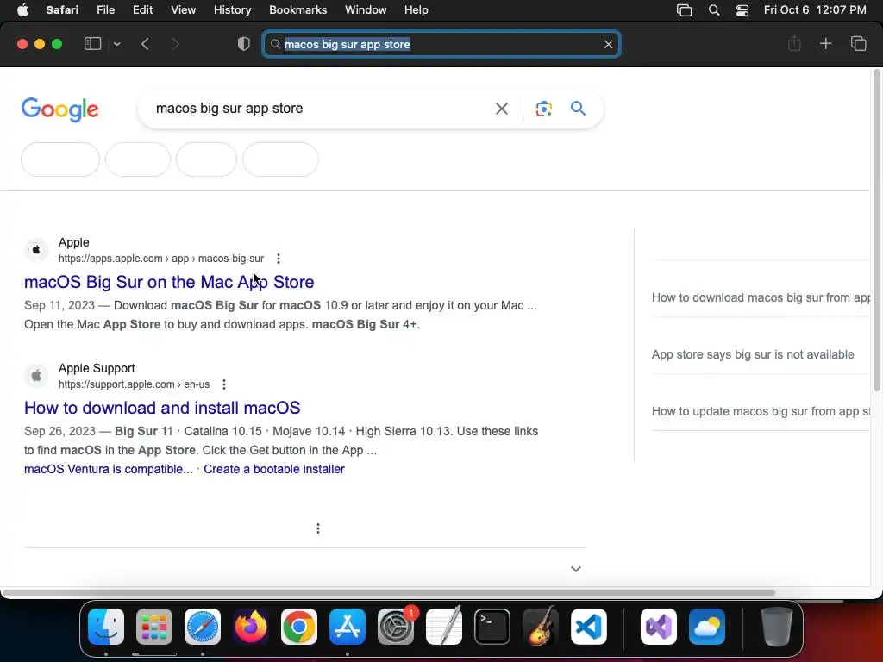Clear the Safari address bar text

tap(608, 44)
